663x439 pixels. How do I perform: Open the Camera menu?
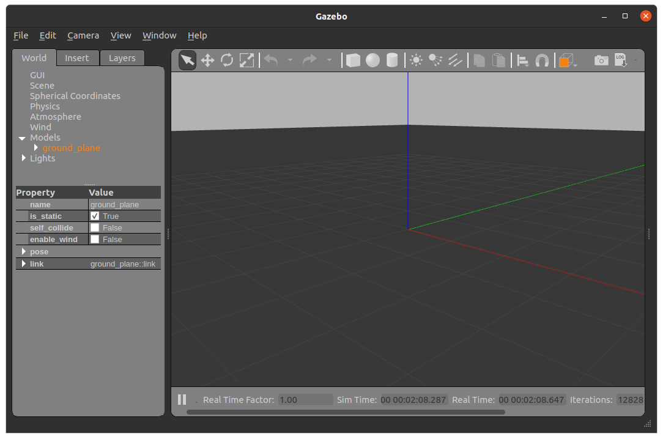pyautogui.click(x=83, y=35)
